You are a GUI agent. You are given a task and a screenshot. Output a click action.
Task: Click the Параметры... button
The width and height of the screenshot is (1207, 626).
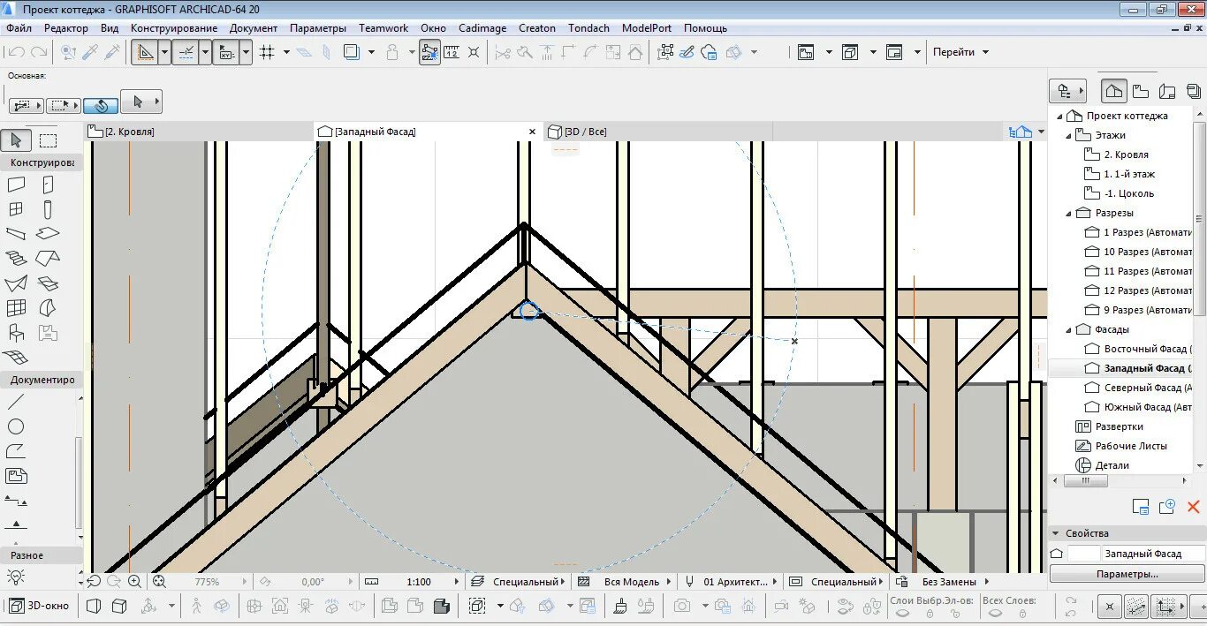(1127, 574)
